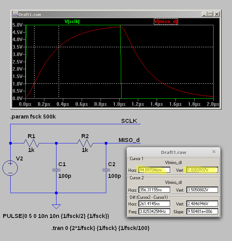Click the PULSE source value text

pos(56,216)
